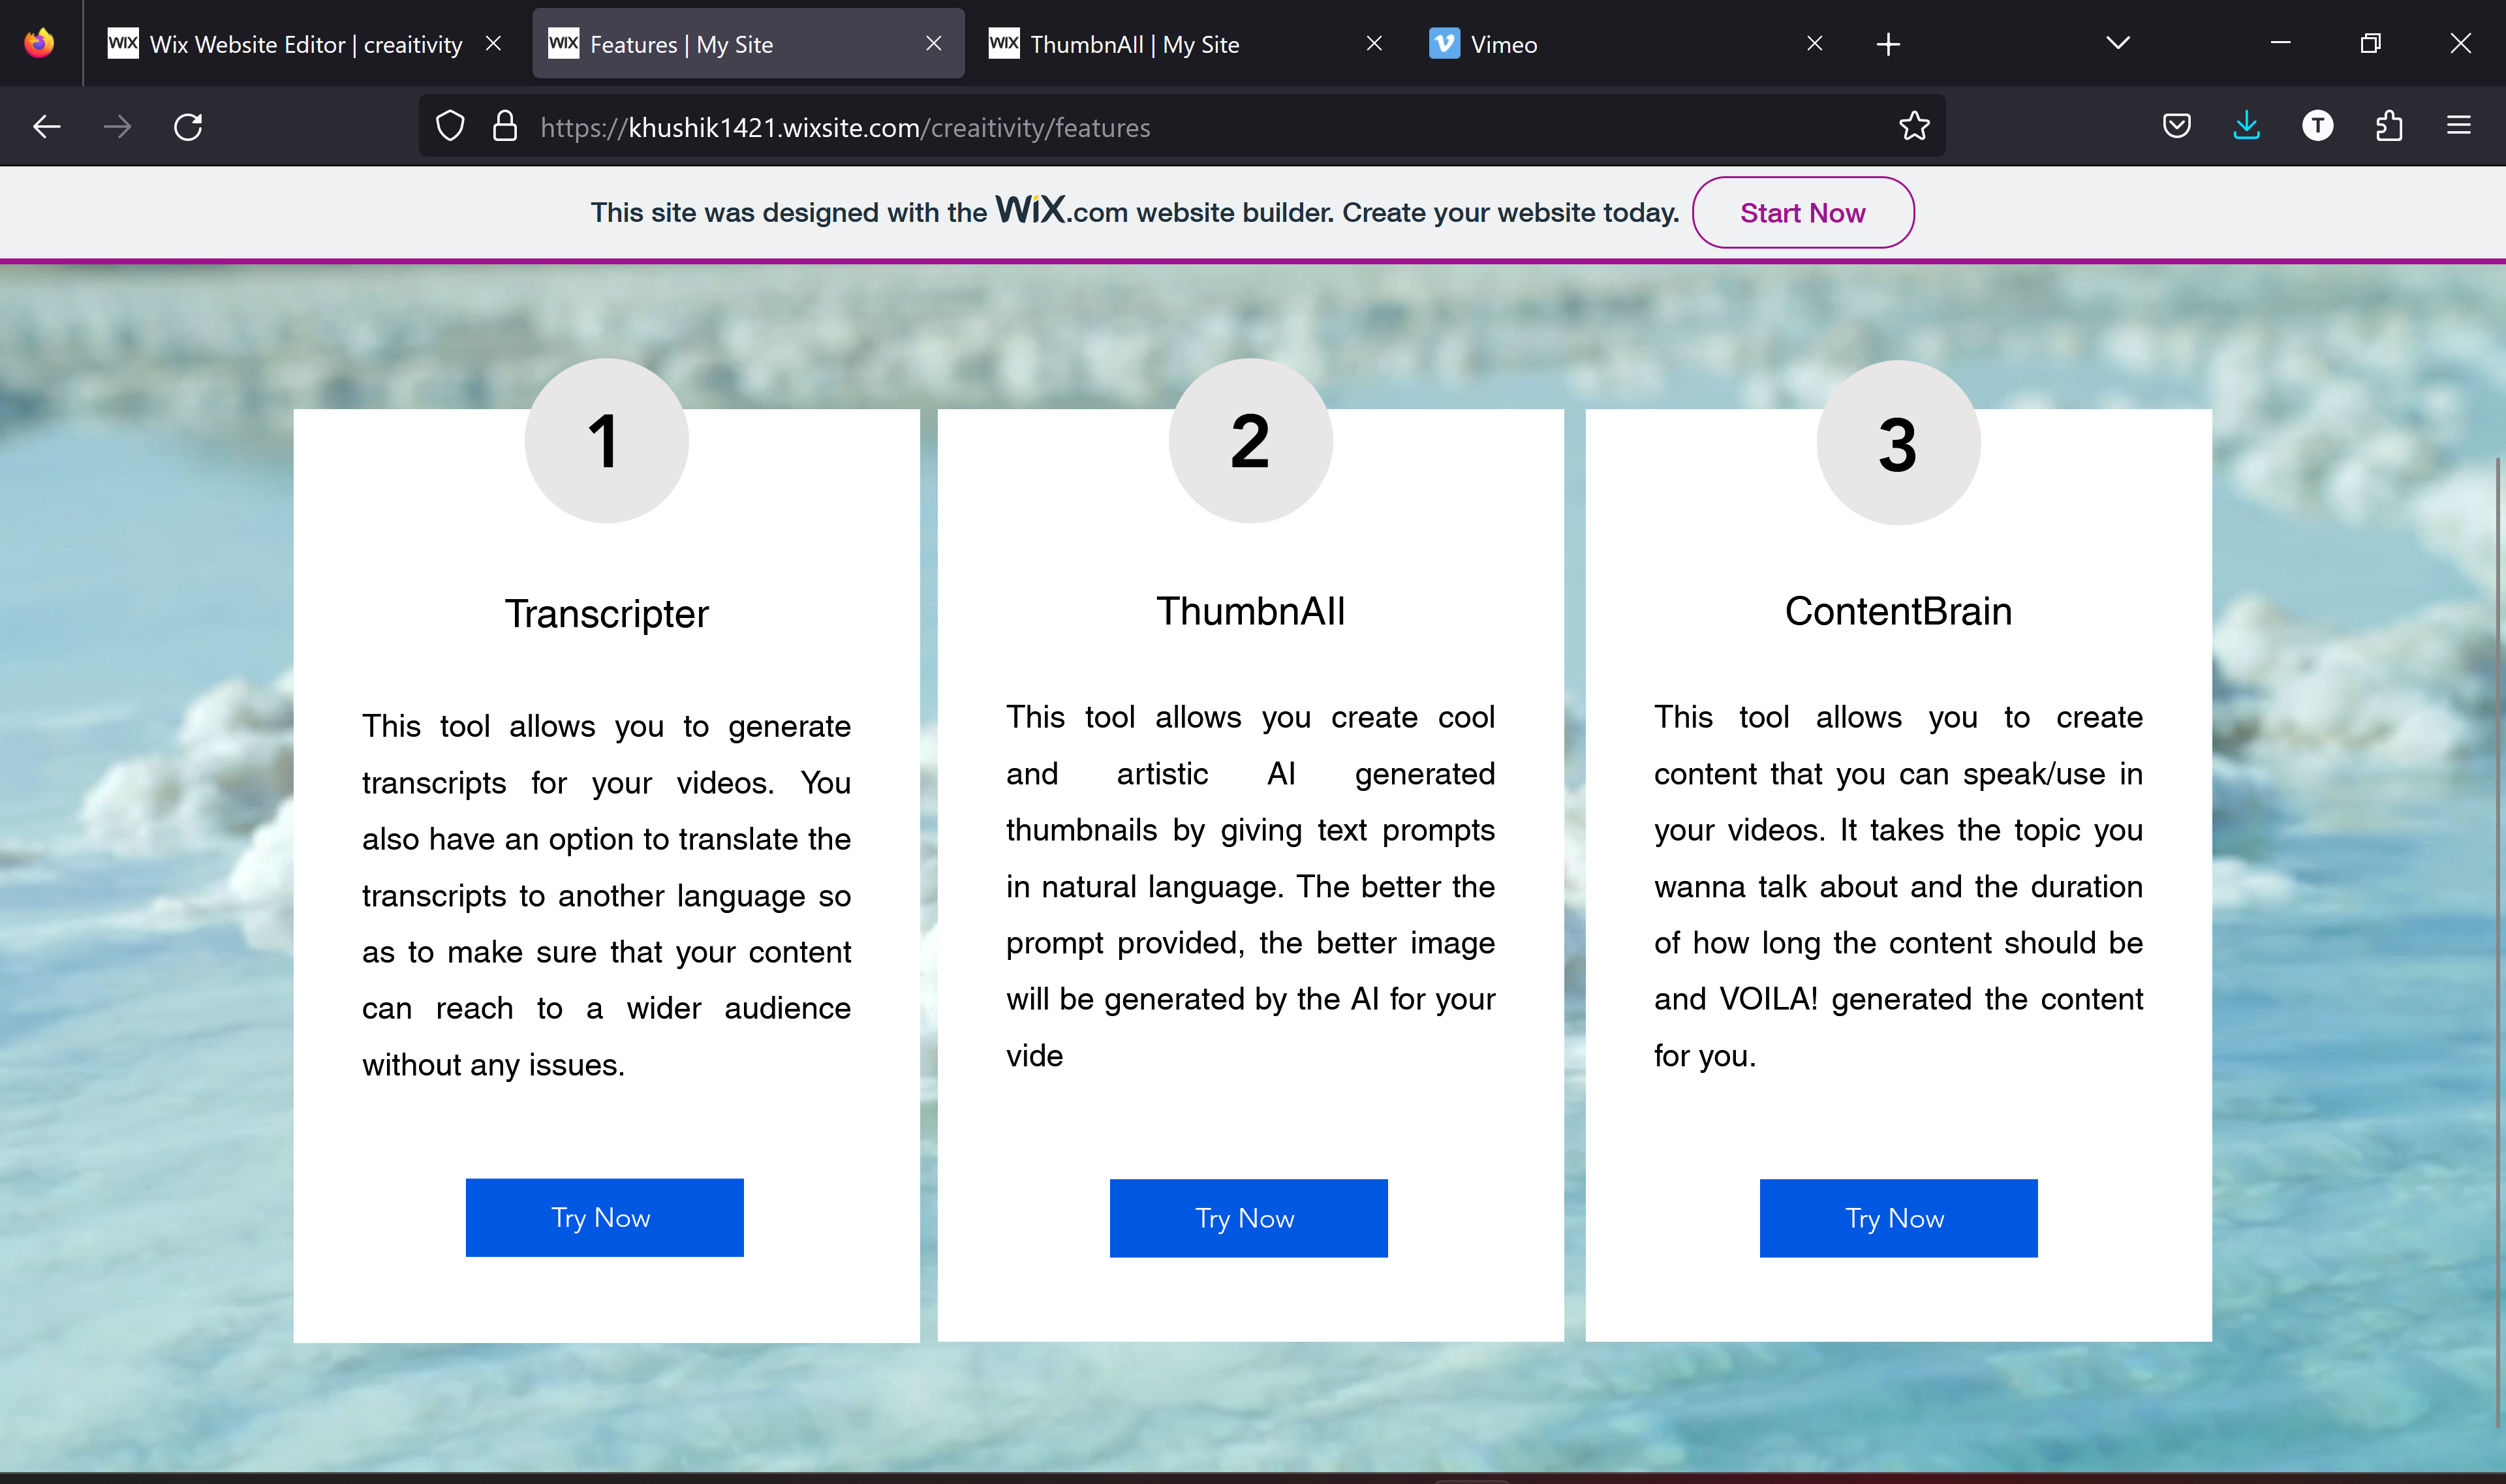
Task: Click the site security padlock icon
Action: click(505, 127)
